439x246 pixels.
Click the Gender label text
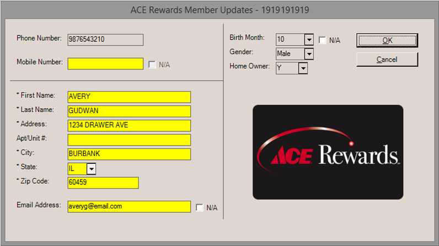[x=242, y=52]
